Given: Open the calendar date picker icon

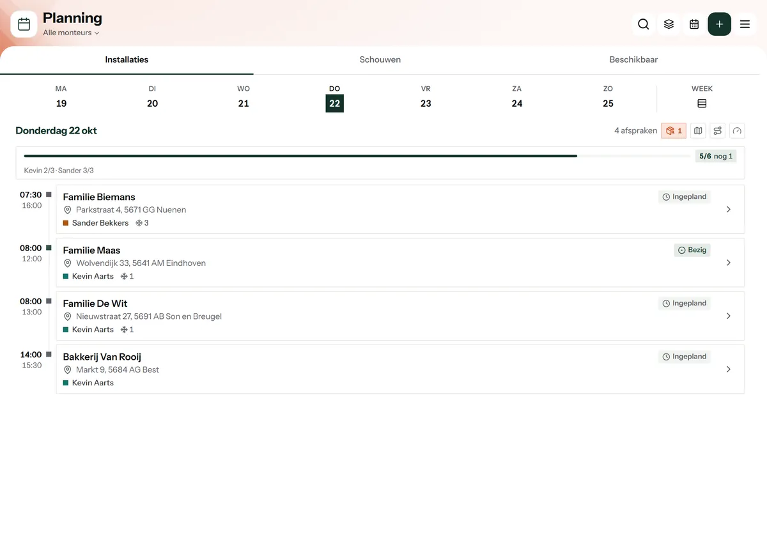Looking at the screenshot, I should coord(694,24).
